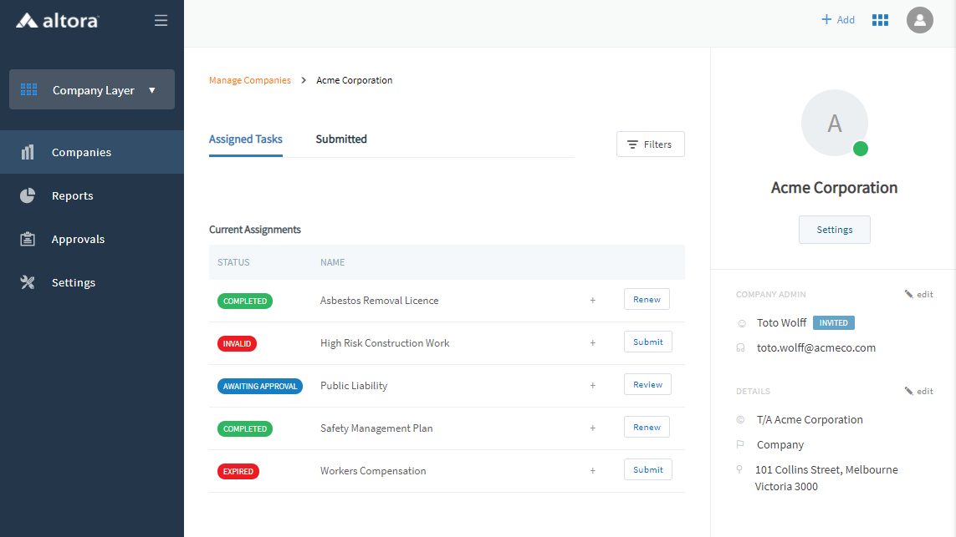Open the user profile avatar menu
This screenshot has height=537, width=956.
919,20
